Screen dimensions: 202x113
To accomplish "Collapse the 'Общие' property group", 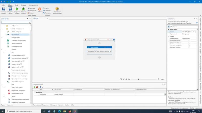I will (168, 36).
